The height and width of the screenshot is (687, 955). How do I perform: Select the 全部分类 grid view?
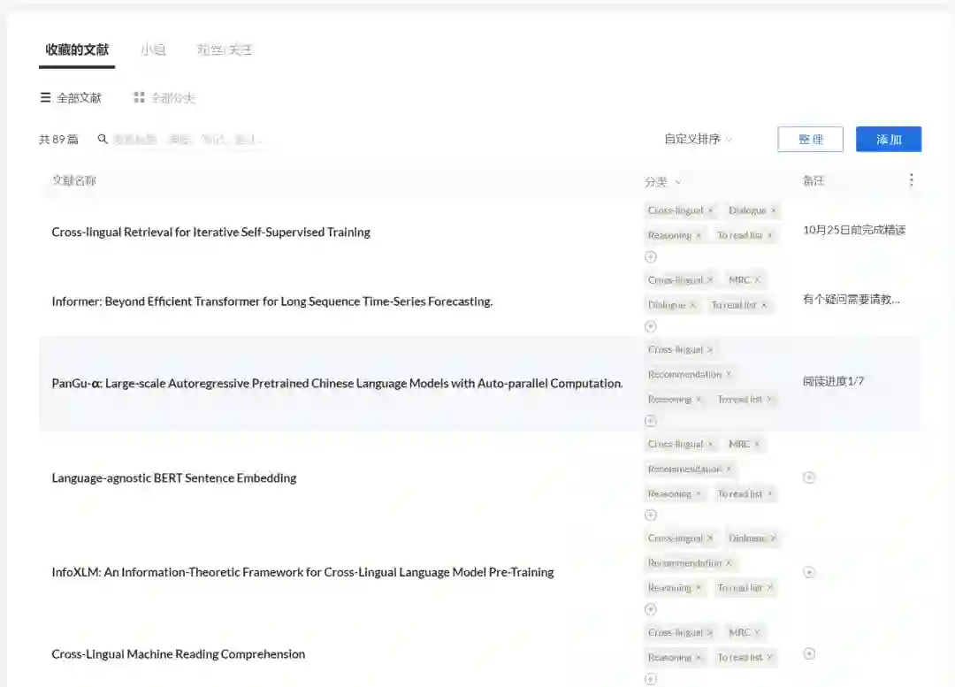coord(164,98)
